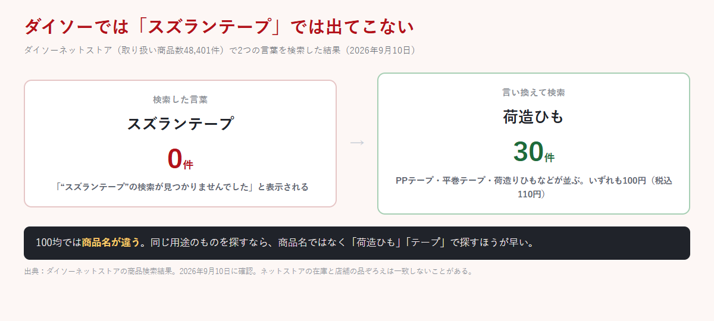The image size is (714, 321).
Task: Select the スズランテープ search term heading
Action: 180,124
